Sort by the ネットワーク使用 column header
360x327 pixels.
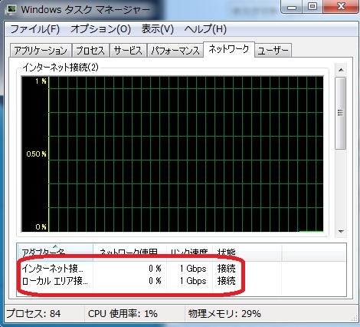click(x=130, y=252)
